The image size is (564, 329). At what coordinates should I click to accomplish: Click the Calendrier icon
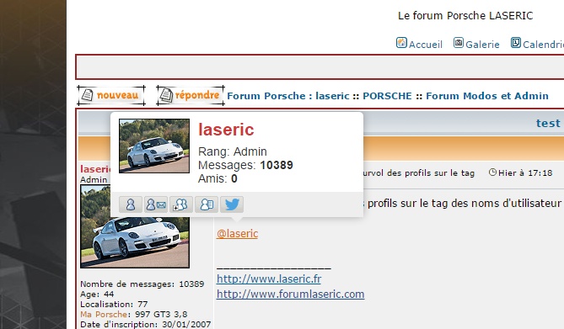516,43
